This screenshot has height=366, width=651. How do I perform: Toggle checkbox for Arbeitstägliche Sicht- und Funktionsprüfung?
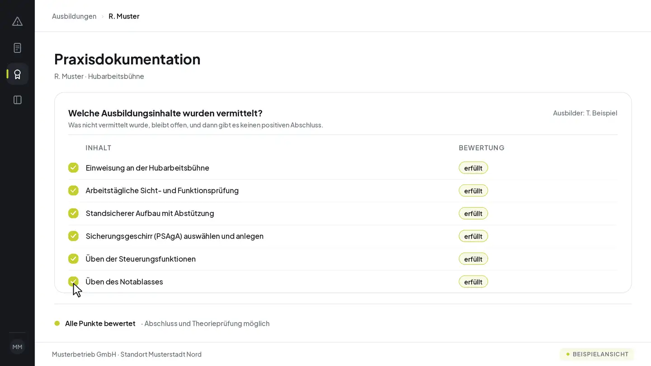[x=73, y=190]
